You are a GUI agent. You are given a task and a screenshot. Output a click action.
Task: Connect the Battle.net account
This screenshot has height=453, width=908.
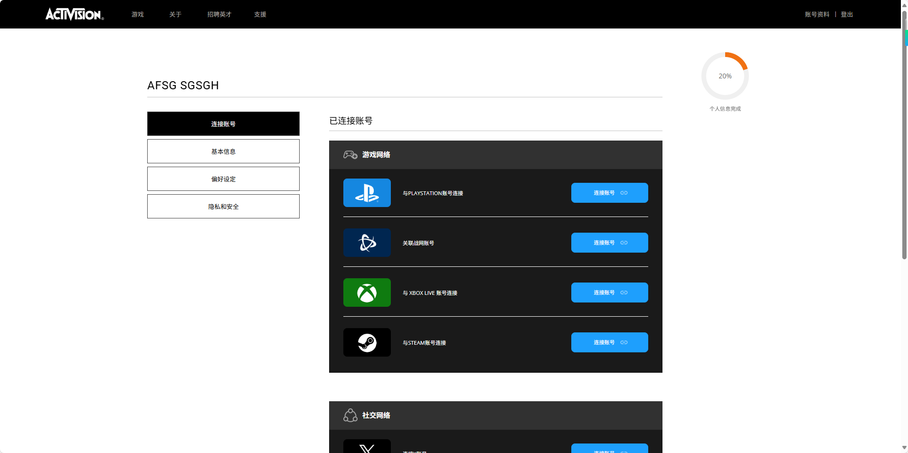tap(610, 243)
